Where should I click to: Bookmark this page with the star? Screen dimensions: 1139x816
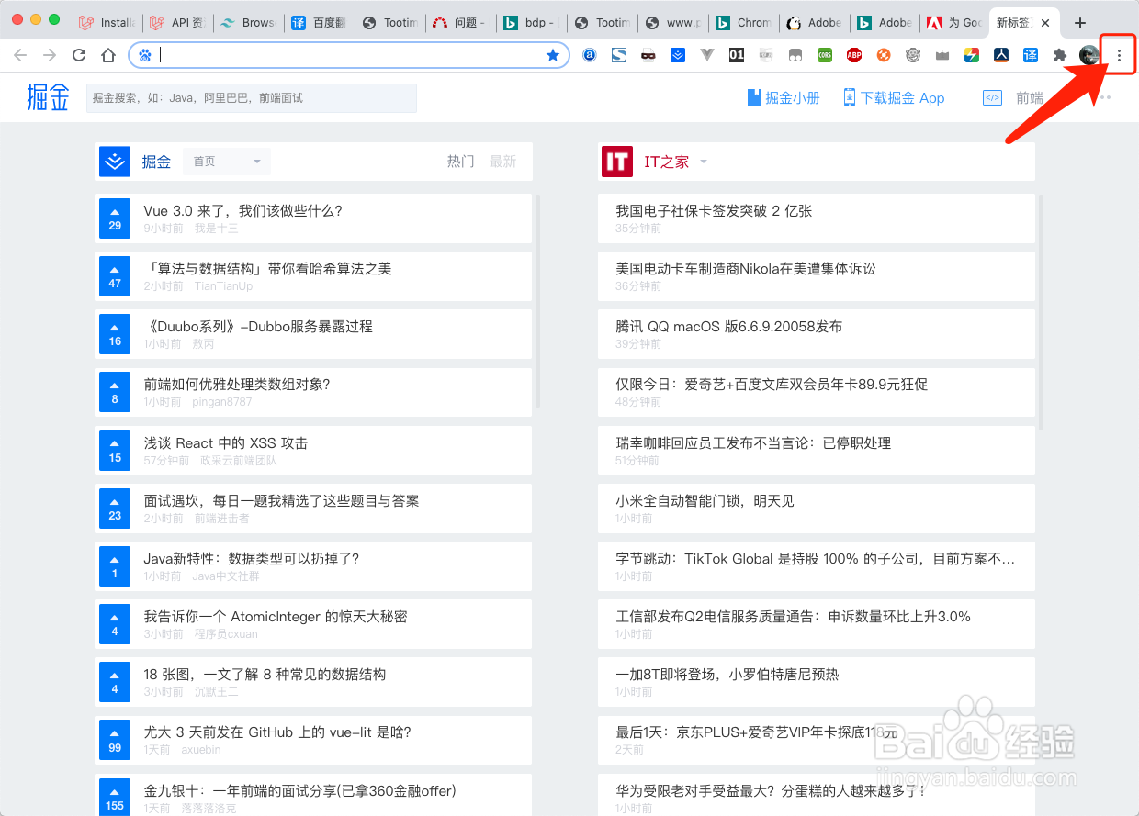553,55
